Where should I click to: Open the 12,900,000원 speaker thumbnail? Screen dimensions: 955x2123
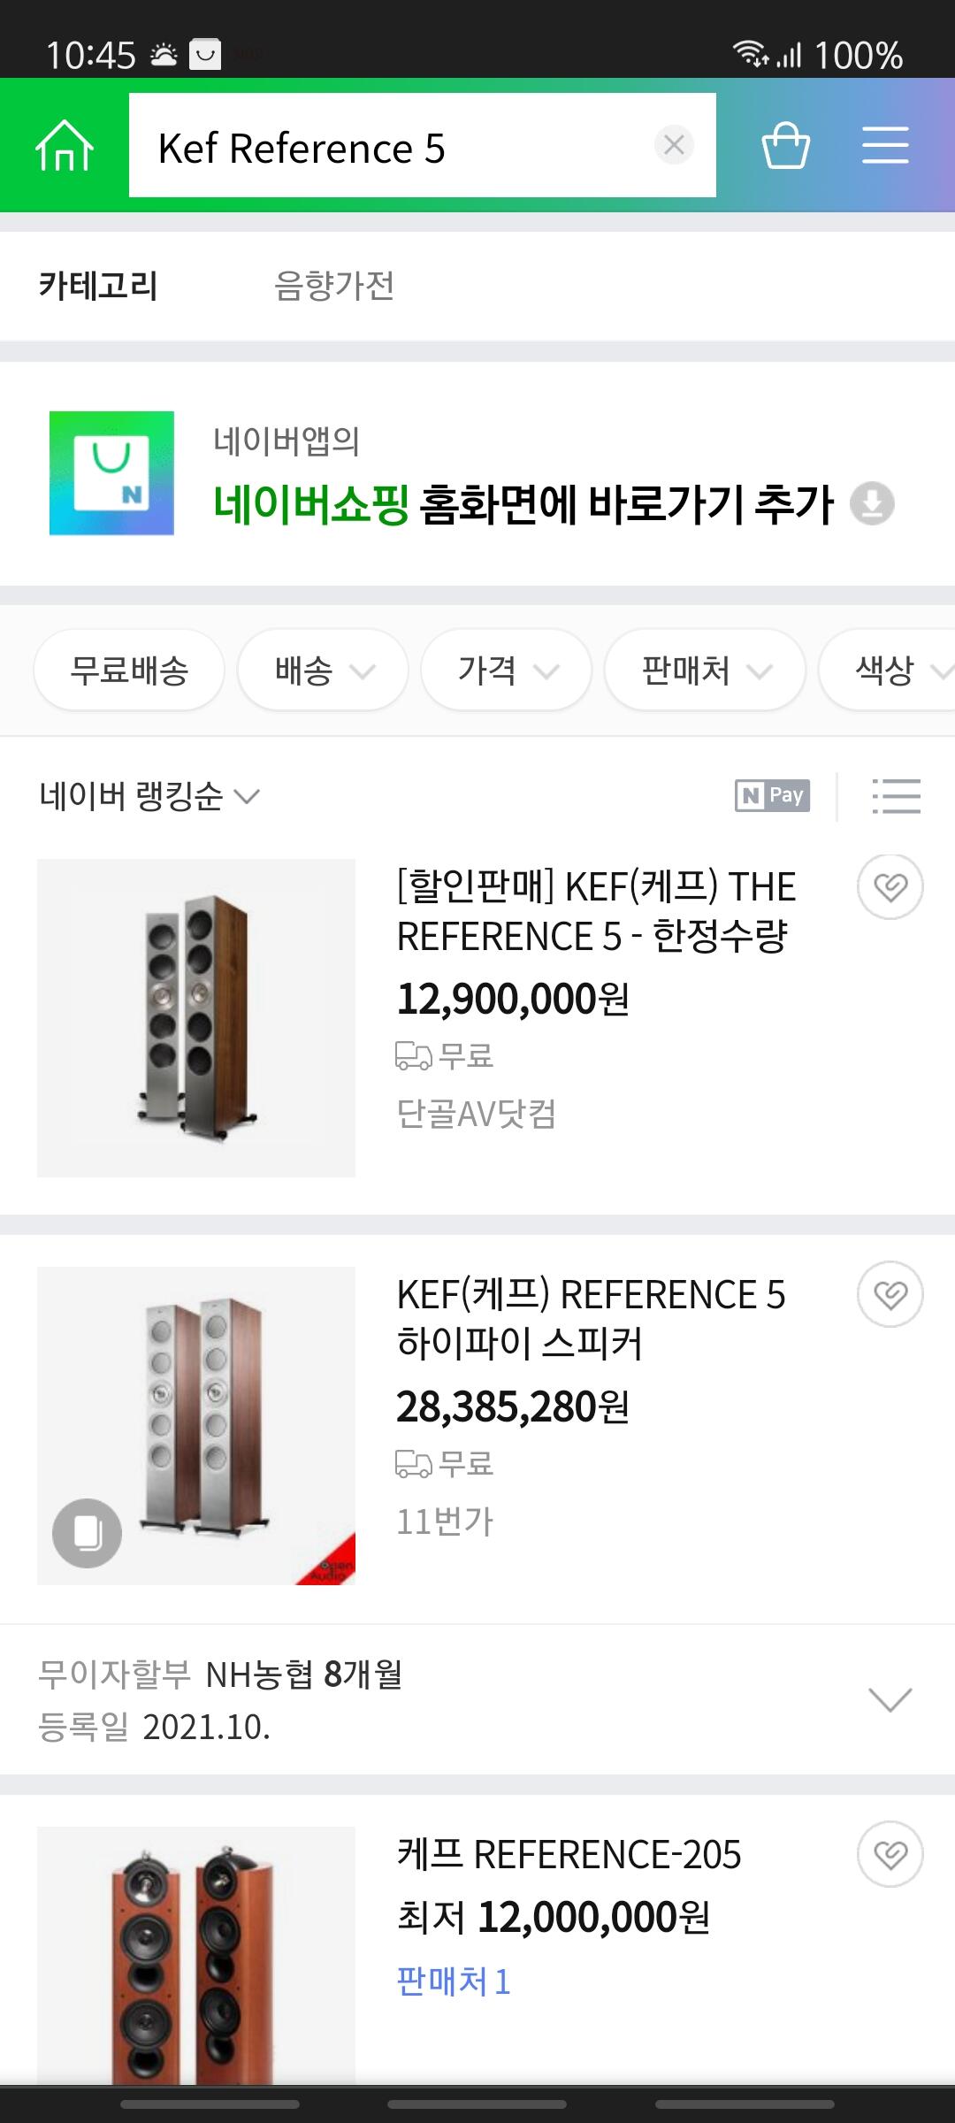196,1018
